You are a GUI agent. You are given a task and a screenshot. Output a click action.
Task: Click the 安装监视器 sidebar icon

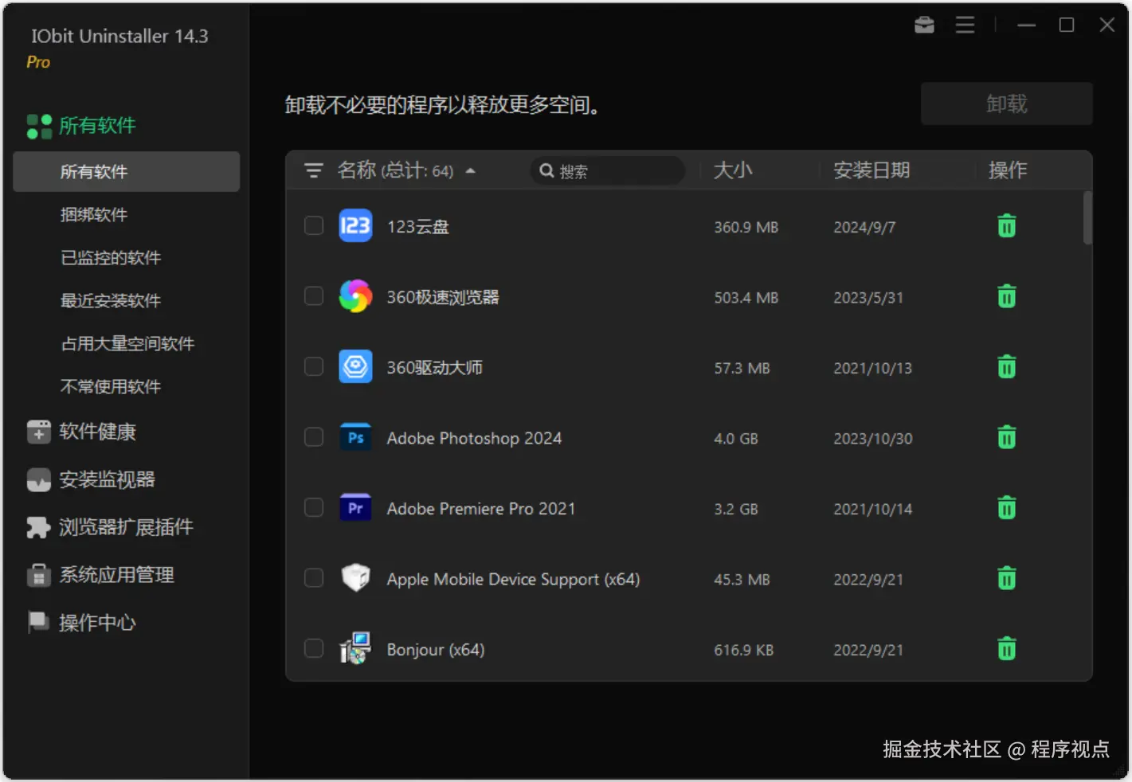[x=38, y=479]
